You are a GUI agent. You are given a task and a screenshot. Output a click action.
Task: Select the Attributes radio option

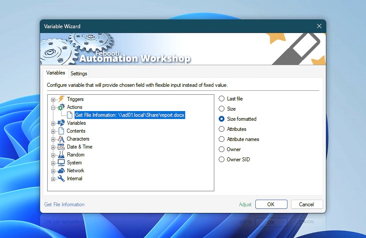221,129
